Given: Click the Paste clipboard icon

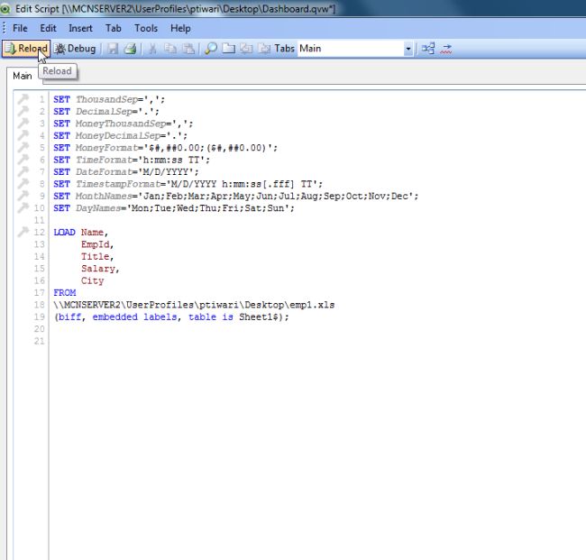Looking at the screenshot, I should [188, 49].
